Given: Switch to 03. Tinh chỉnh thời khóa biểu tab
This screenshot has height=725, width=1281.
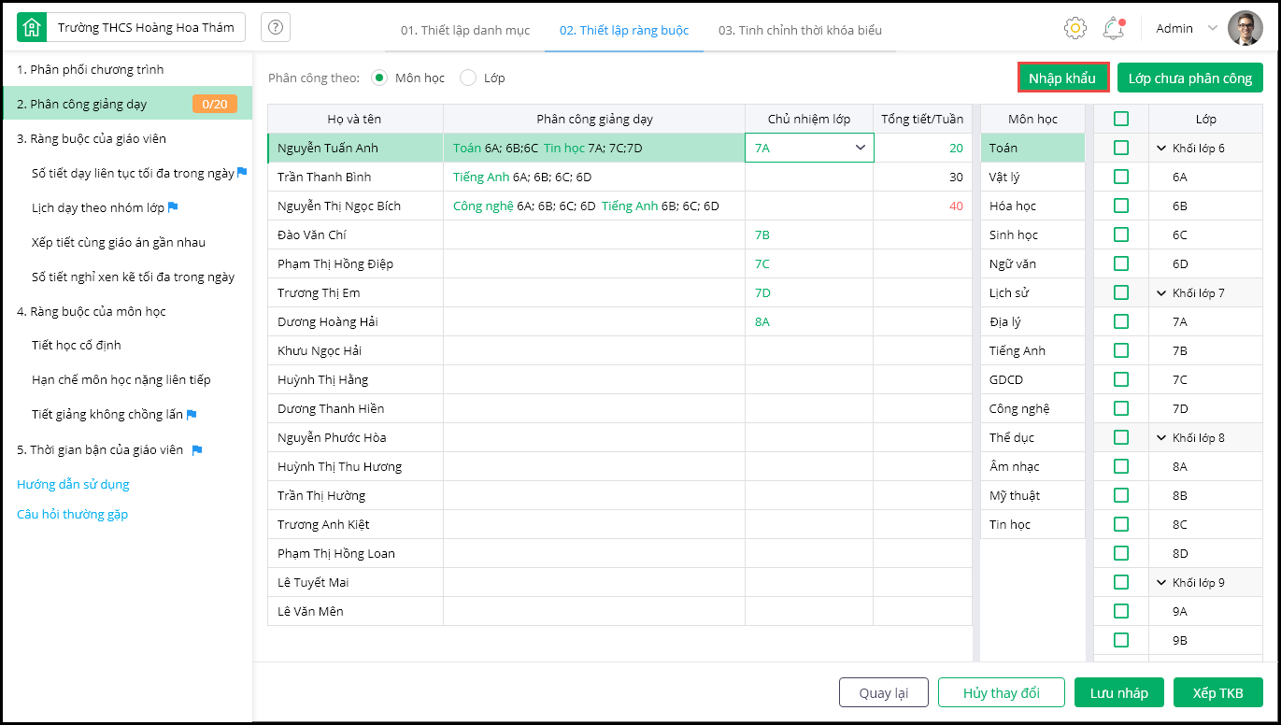Looking at the screenshot, I should coord(800,30).
